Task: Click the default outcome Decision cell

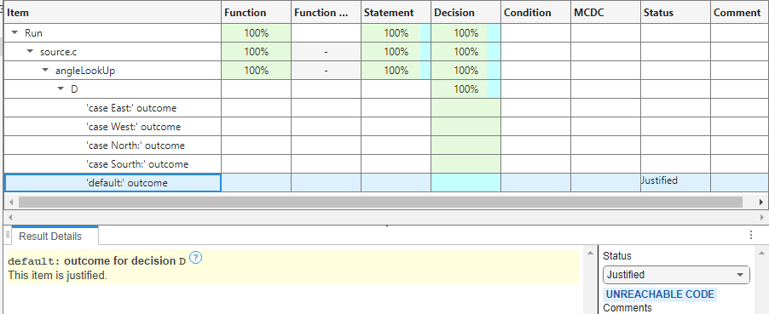Action: (x=465, y=183)
